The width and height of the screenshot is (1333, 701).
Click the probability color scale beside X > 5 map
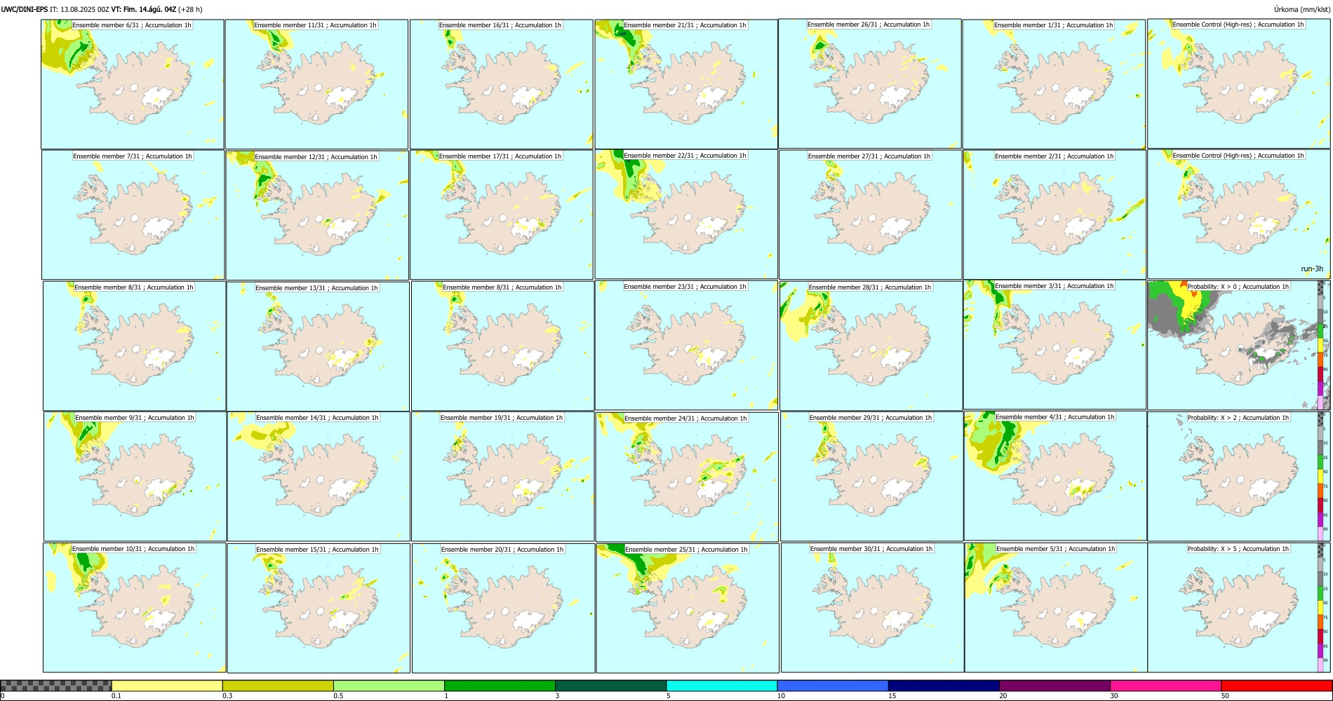coord(1321,608)
